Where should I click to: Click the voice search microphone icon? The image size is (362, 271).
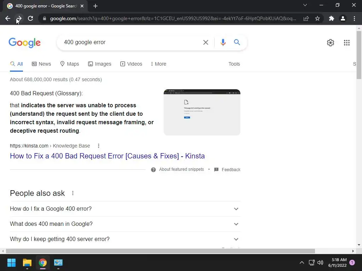point(223,42)
